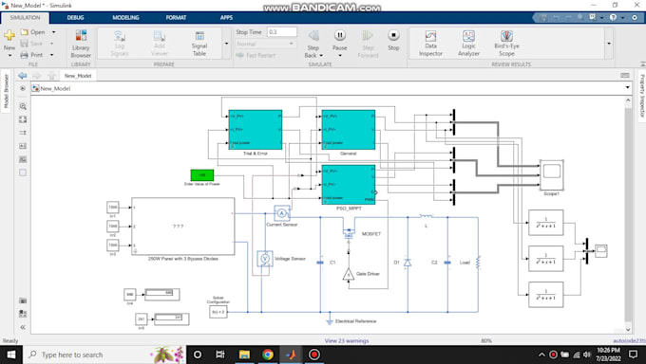Select the 250W Panel block
This screenshot has height=364, width=646.
coord(183,227)
